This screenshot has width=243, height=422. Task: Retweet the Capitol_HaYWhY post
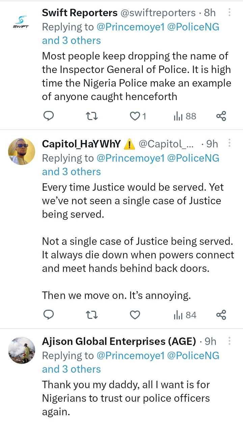(x=92, y=315)
